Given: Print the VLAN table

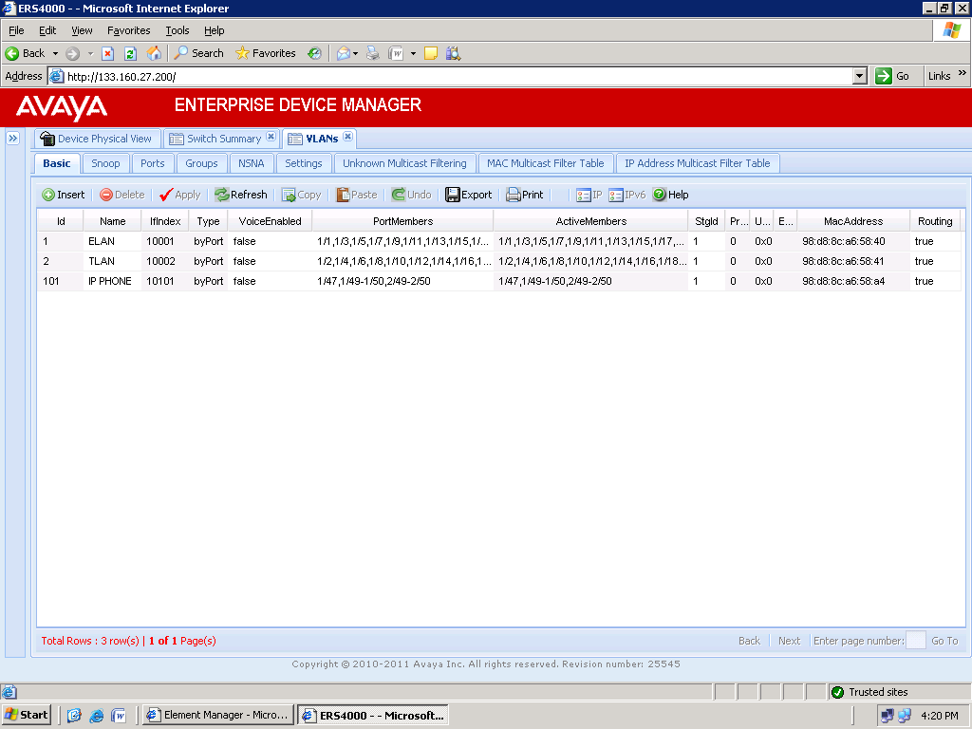Looking at the screenshot, I should point(524,195).
